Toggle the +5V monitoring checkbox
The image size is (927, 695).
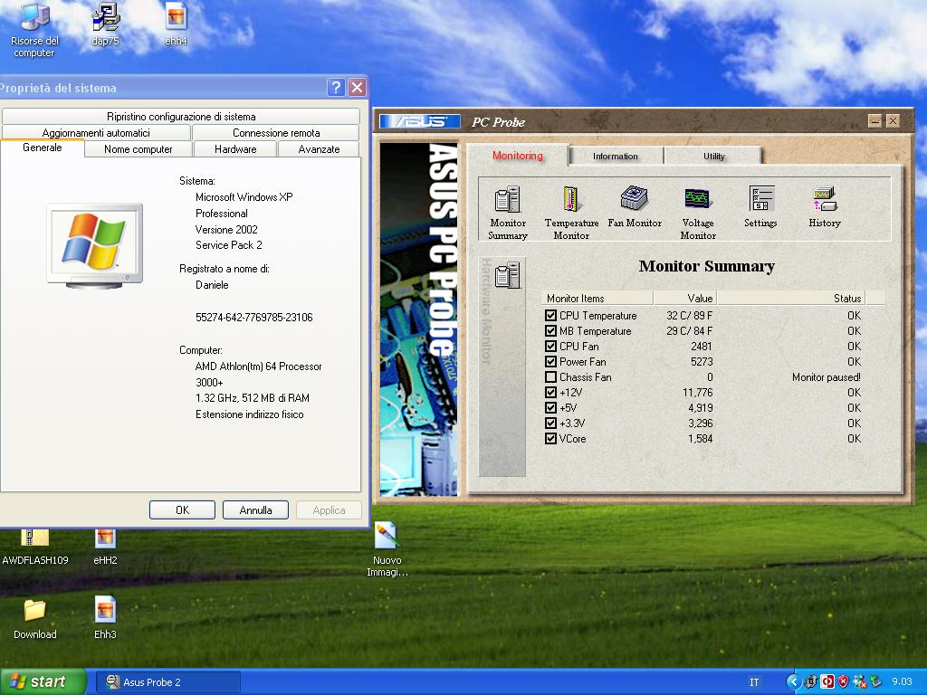tap(550, 408)
